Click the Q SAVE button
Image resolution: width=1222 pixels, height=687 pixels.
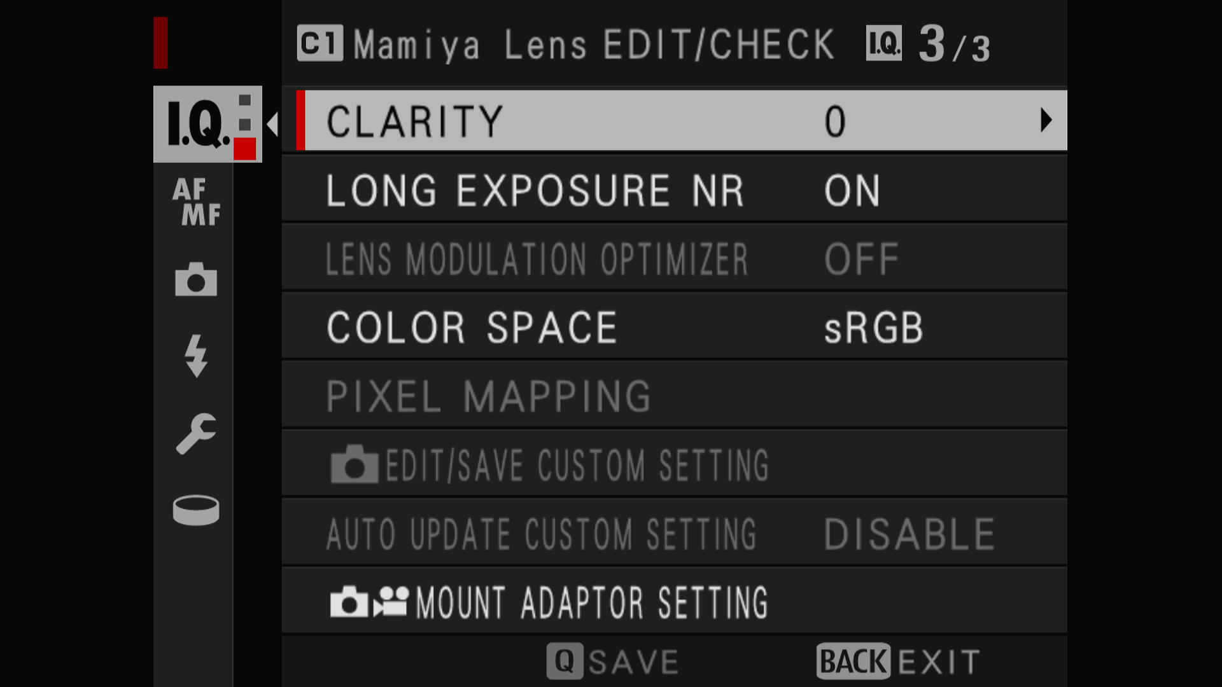point(613,662)
